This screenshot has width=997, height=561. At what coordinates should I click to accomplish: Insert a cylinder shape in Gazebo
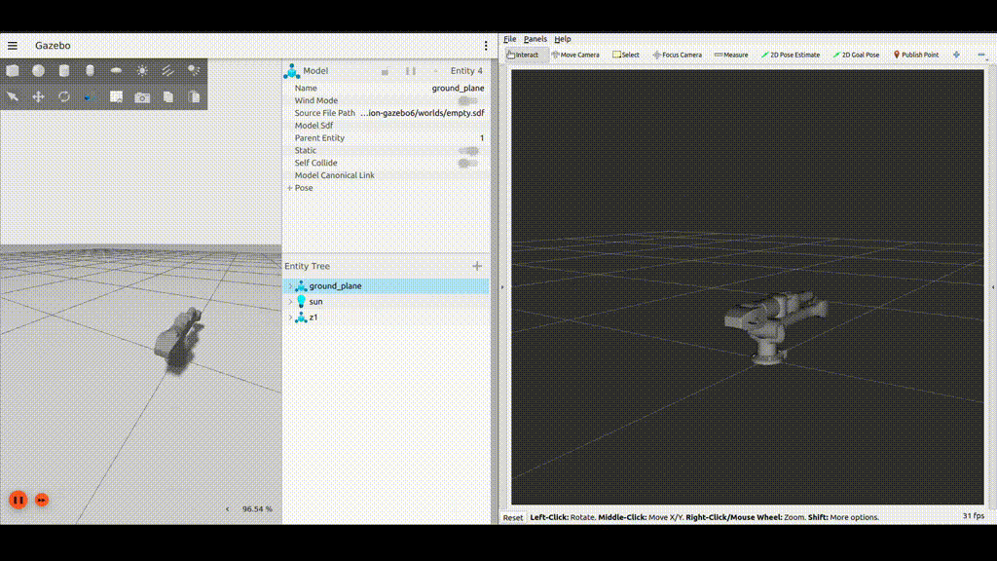point(64,70)
